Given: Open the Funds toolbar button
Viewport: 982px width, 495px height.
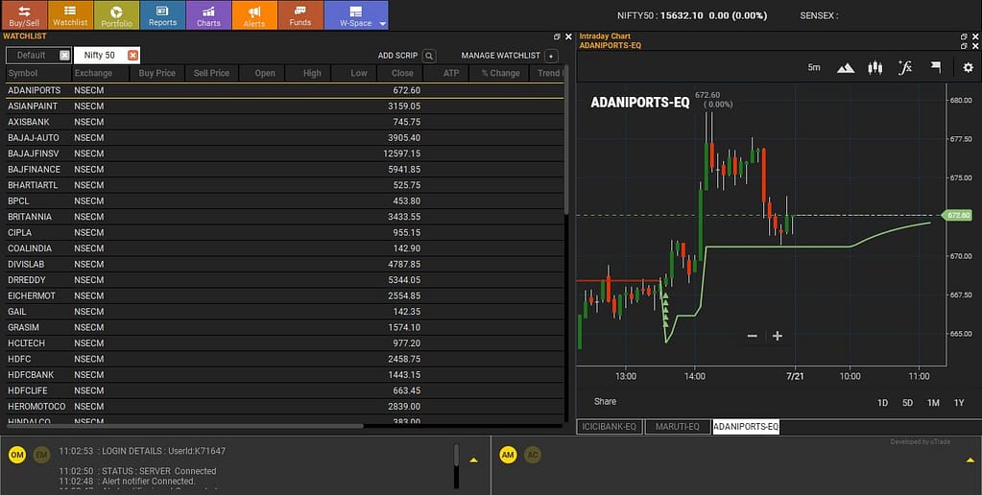Looking at the screenshot, I should point(300,15).
